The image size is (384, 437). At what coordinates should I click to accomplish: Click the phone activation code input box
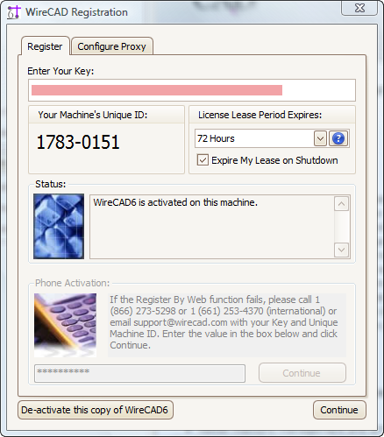click(x=139, y=373)
